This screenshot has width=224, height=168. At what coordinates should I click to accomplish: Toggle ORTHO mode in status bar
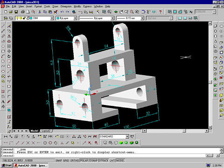click(x=75, y=161)
